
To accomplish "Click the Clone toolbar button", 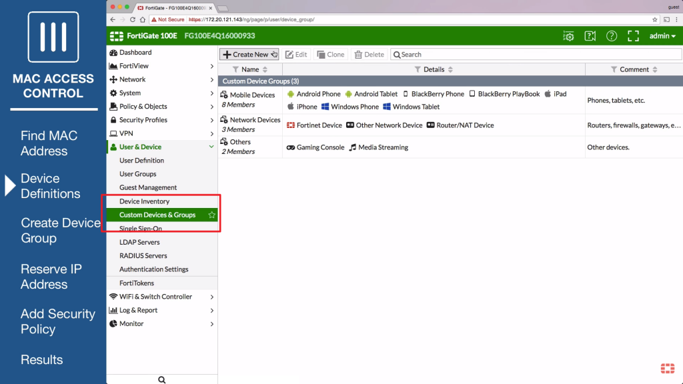I will [331, 55].
